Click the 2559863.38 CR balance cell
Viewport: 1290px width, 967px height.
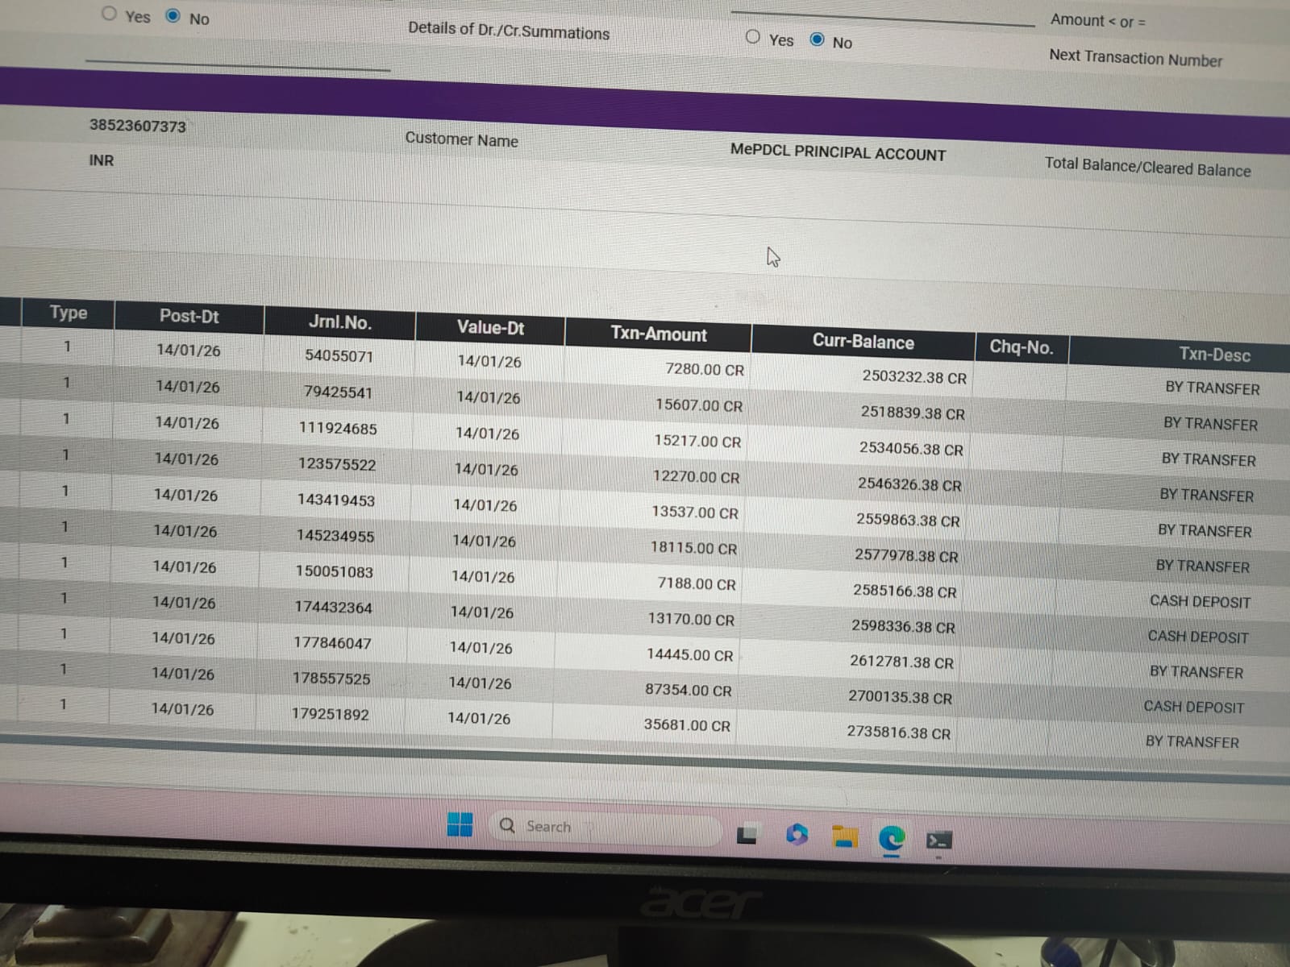908,520
